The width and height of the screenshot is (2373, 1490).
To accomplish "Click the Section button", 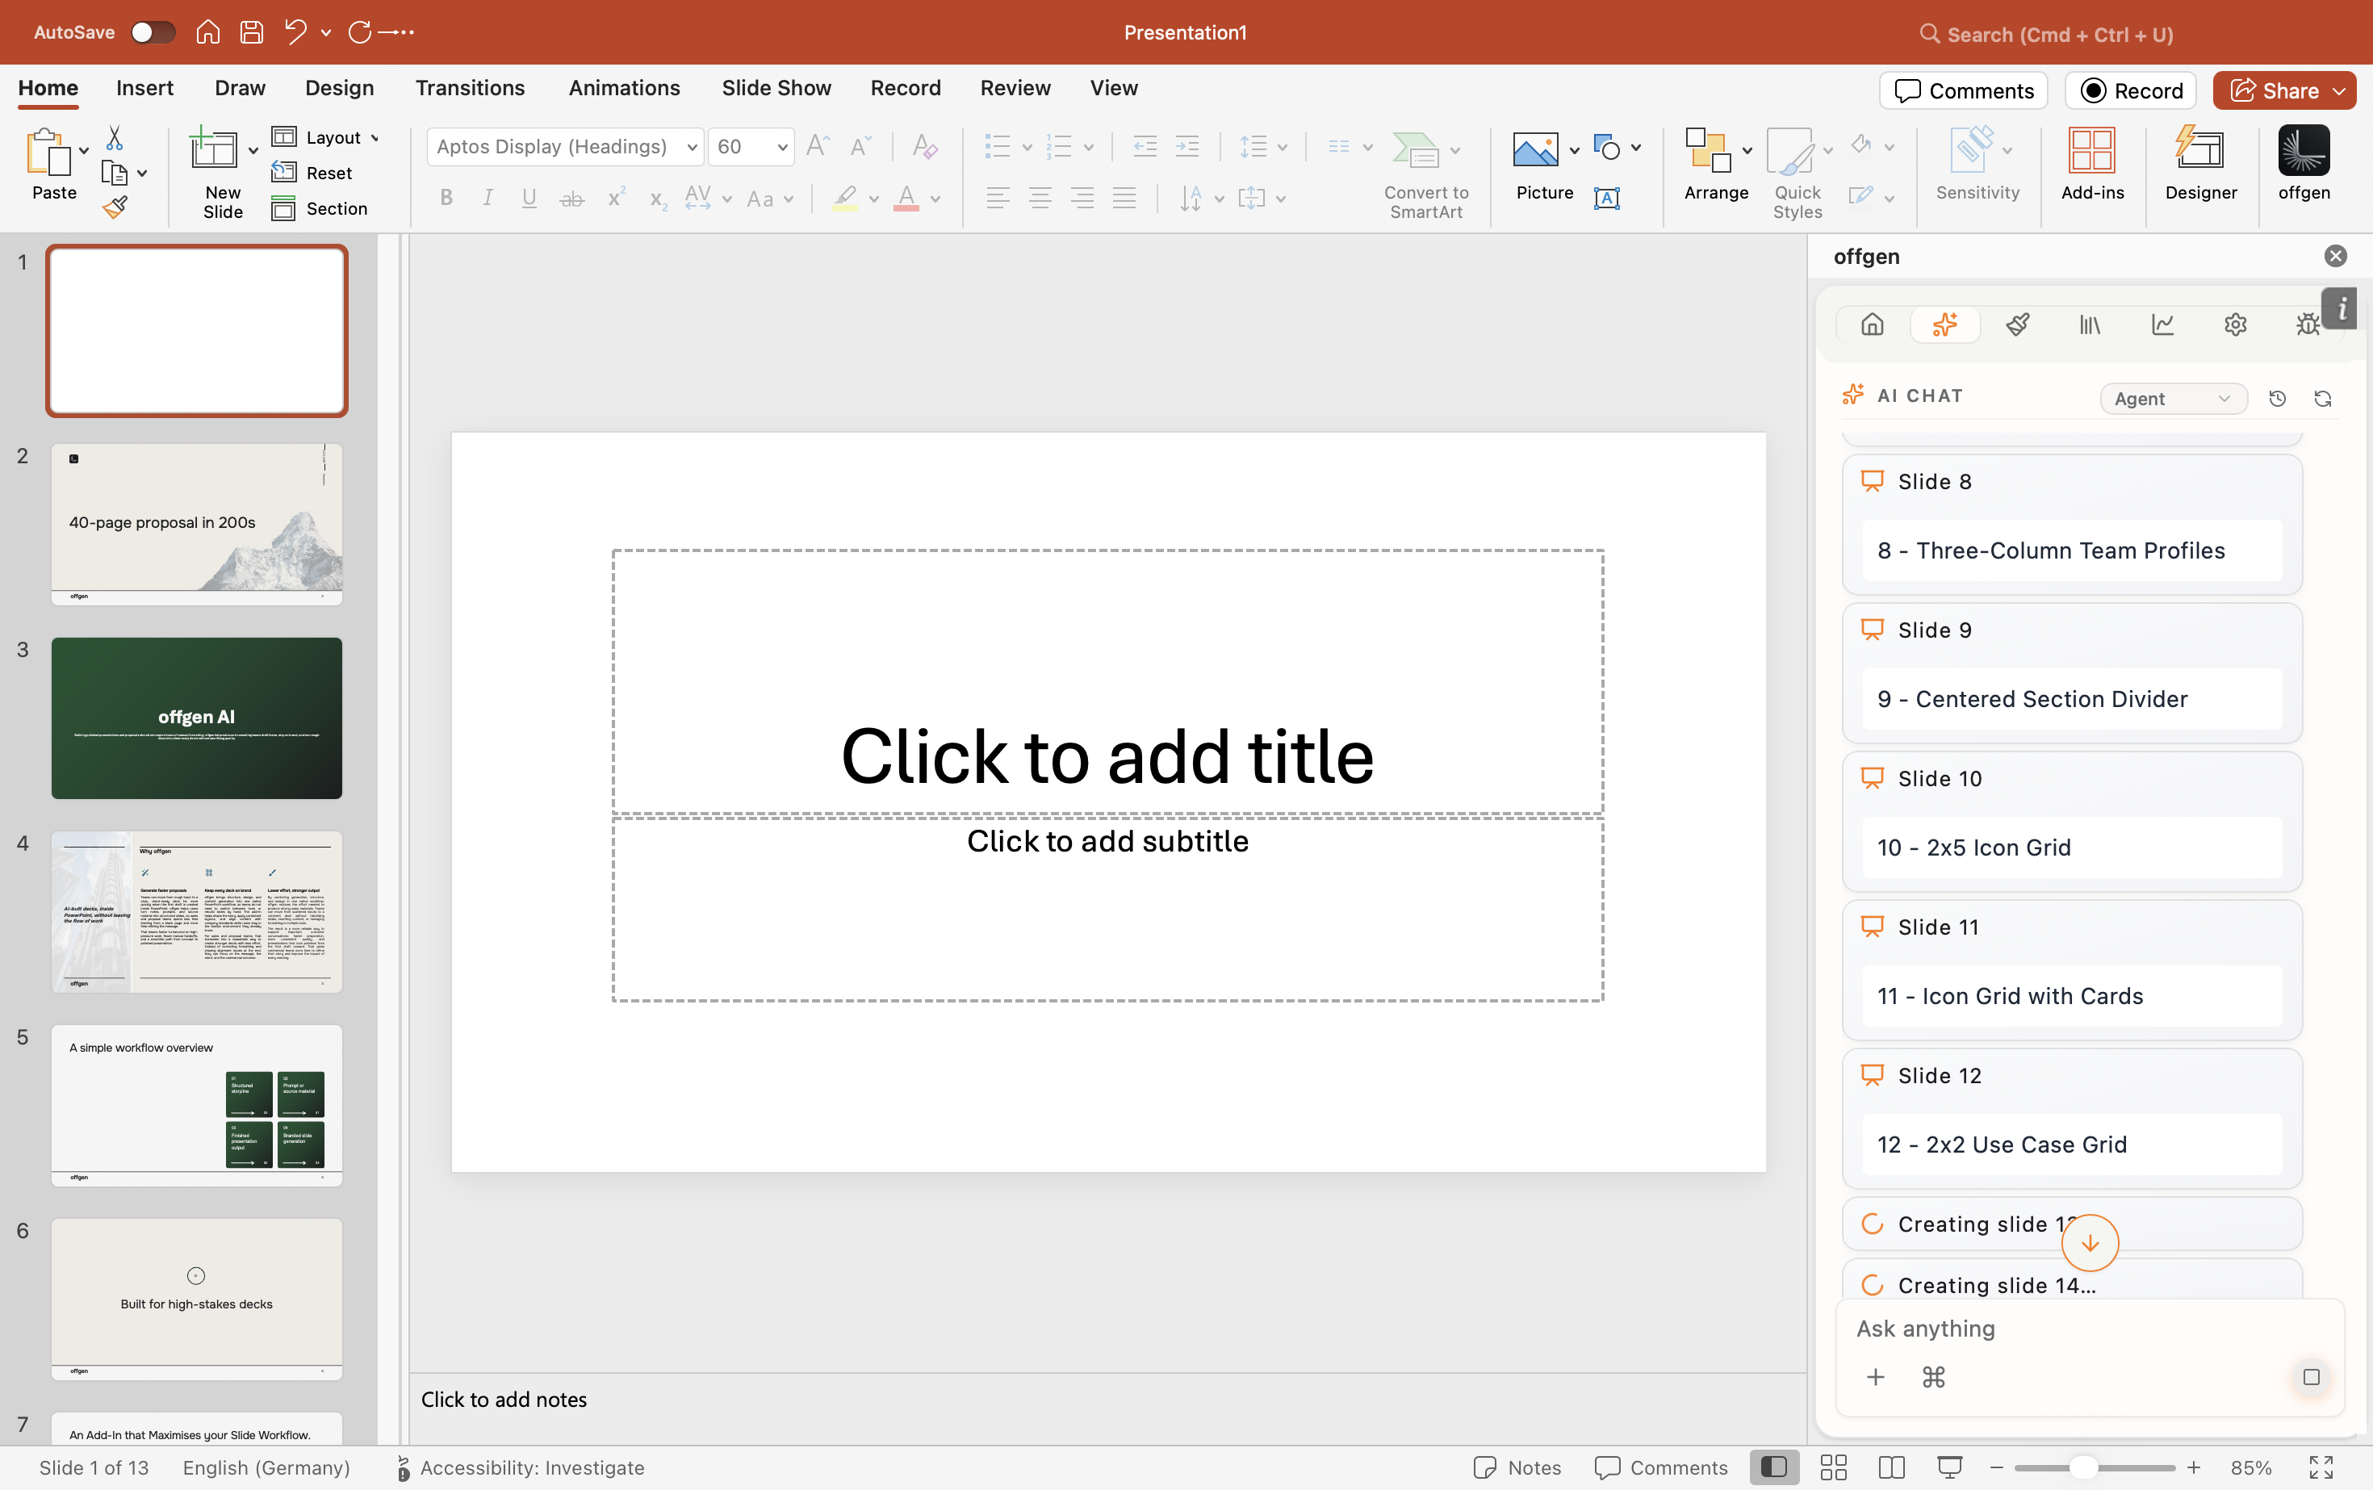I will click(320, 208).
